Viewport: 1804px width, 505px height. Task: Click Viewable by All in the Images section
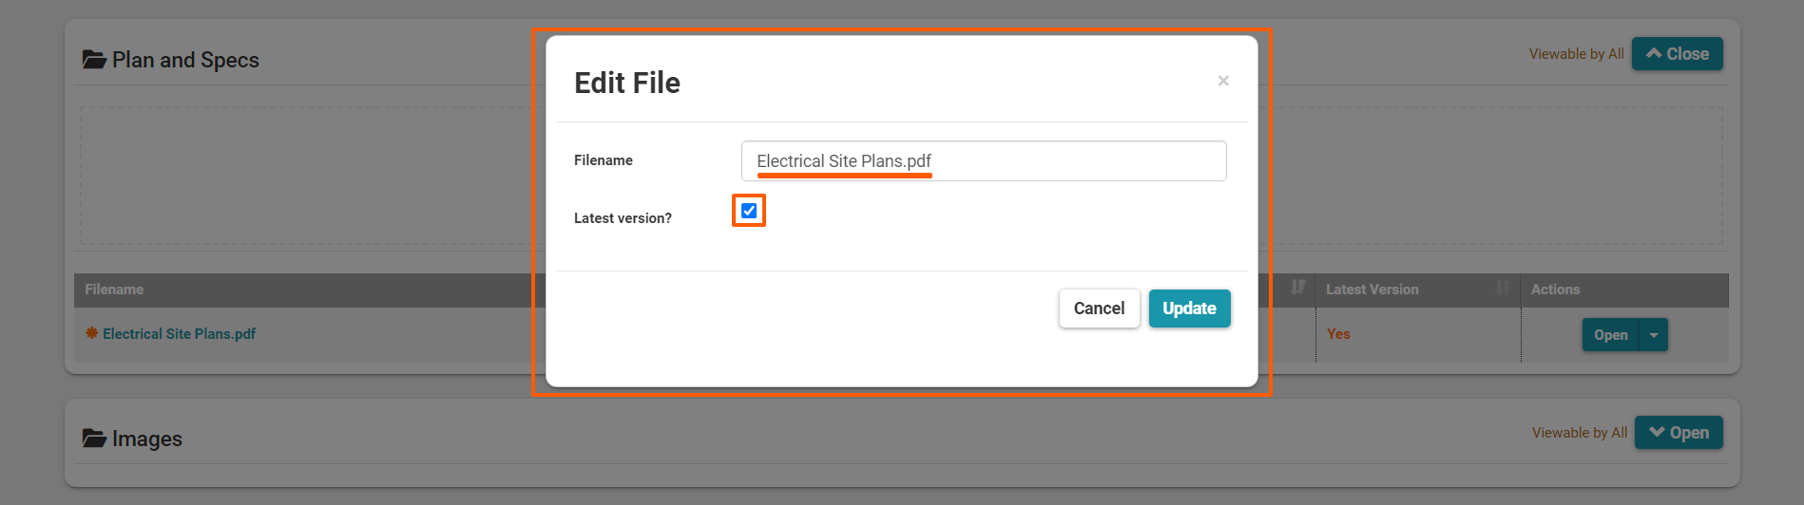coord(1579,433)
